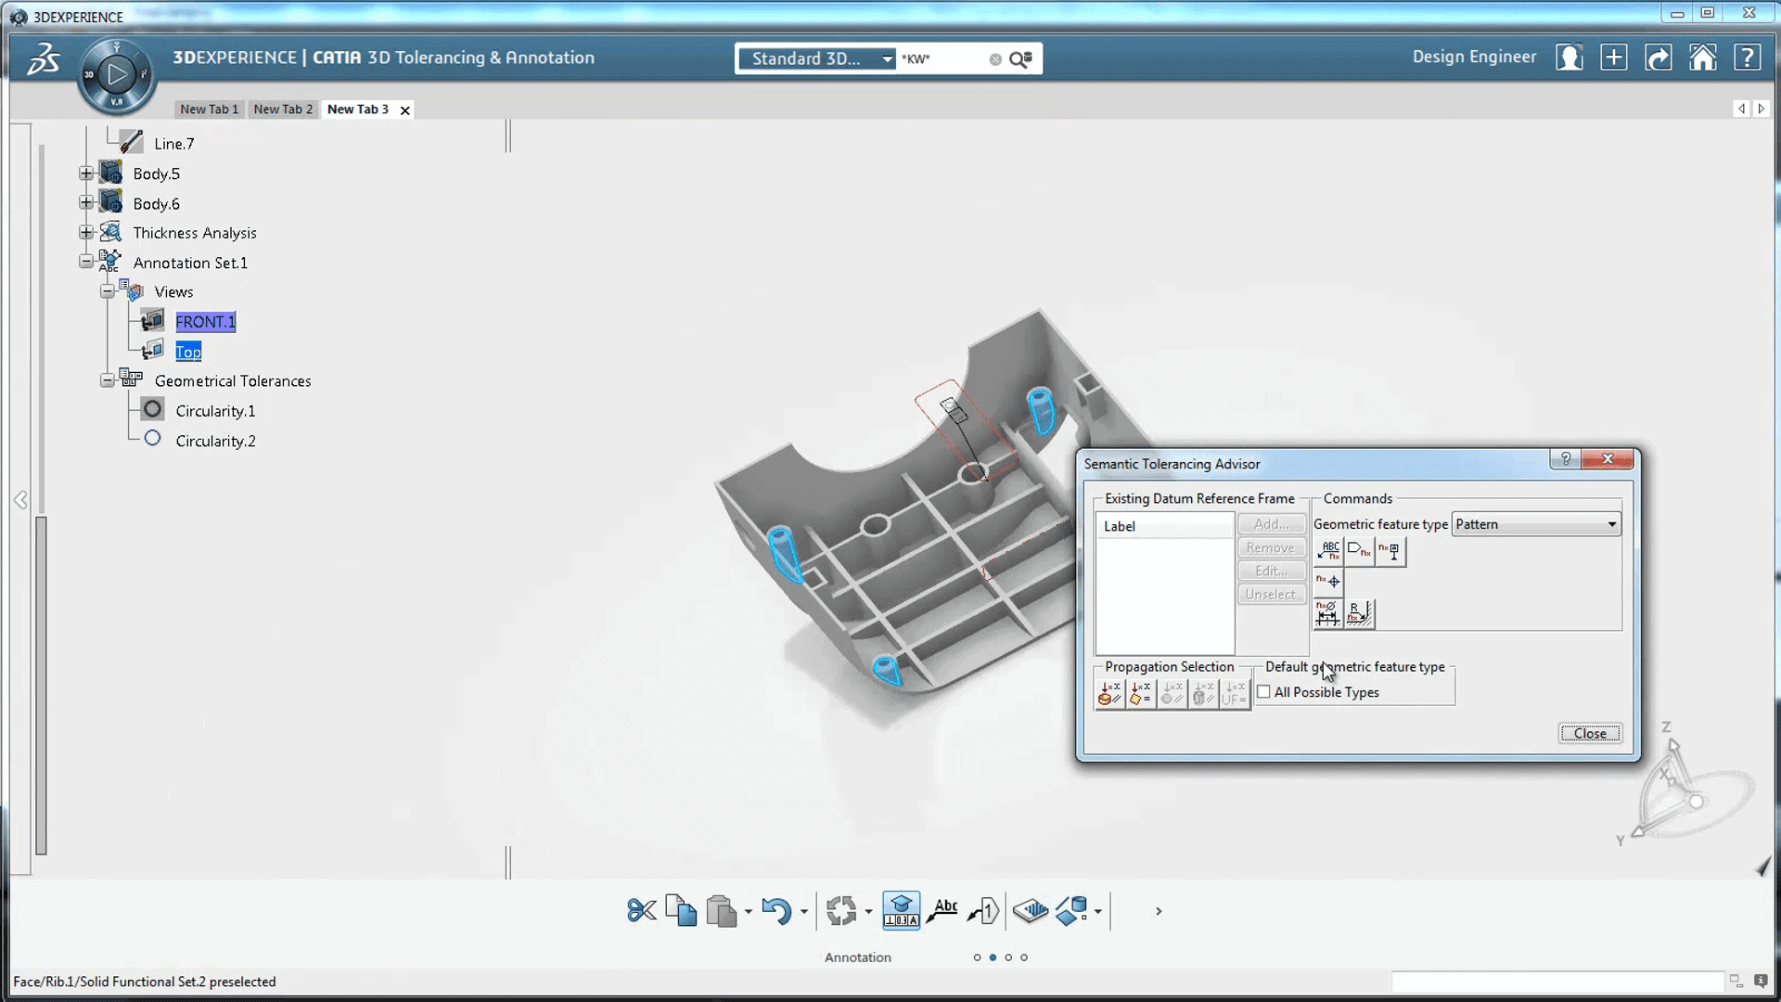Image resolution: width=1781 pixels, height=1002 pixels.
Task: Click the Cut scissors icon
Action: pos(641,910)
